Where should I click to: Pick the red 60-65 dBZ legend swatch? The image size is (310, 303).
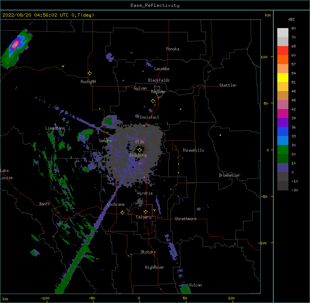pyautogui.click(x=283, y=50)
